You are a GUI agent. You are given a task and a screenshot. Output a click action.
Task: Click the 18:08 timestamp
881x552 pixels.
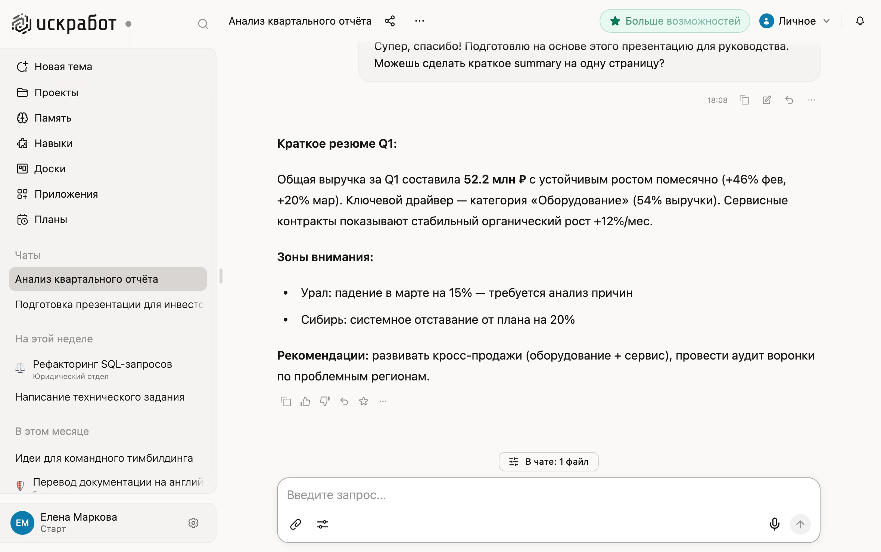(717, 100)
